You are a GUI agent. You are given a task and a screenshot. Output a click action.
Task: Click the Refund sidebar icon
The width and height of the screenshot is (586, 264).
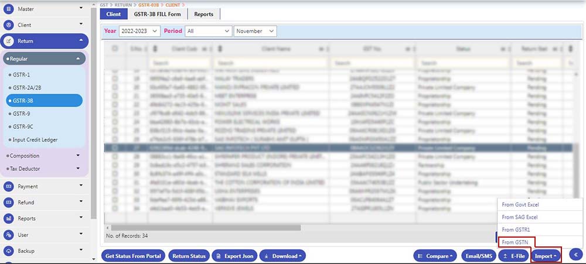point(8,203)
